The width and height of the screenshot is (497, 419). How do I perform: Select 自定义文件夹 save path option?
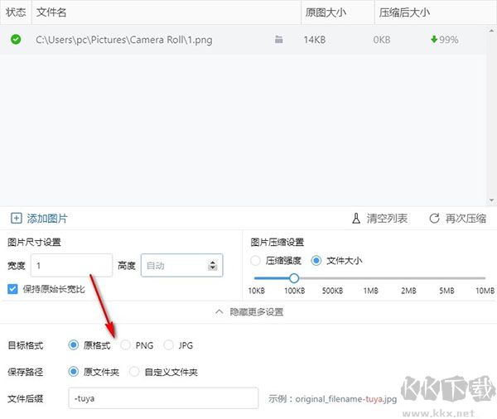click(x=134, y=372)
